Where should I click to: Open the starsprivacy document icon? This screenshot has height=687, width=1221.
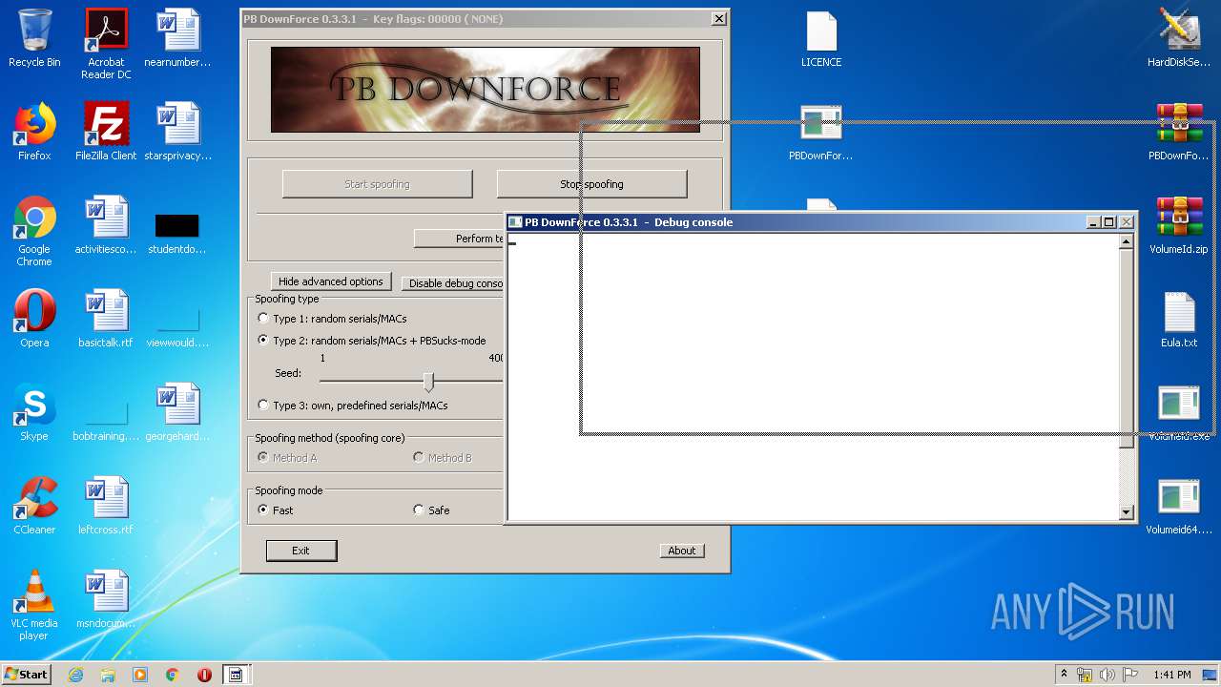[177, 132]
